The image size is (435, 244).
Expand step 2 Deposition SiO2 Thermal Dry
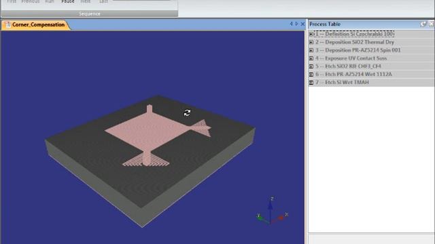coord(311,42)
